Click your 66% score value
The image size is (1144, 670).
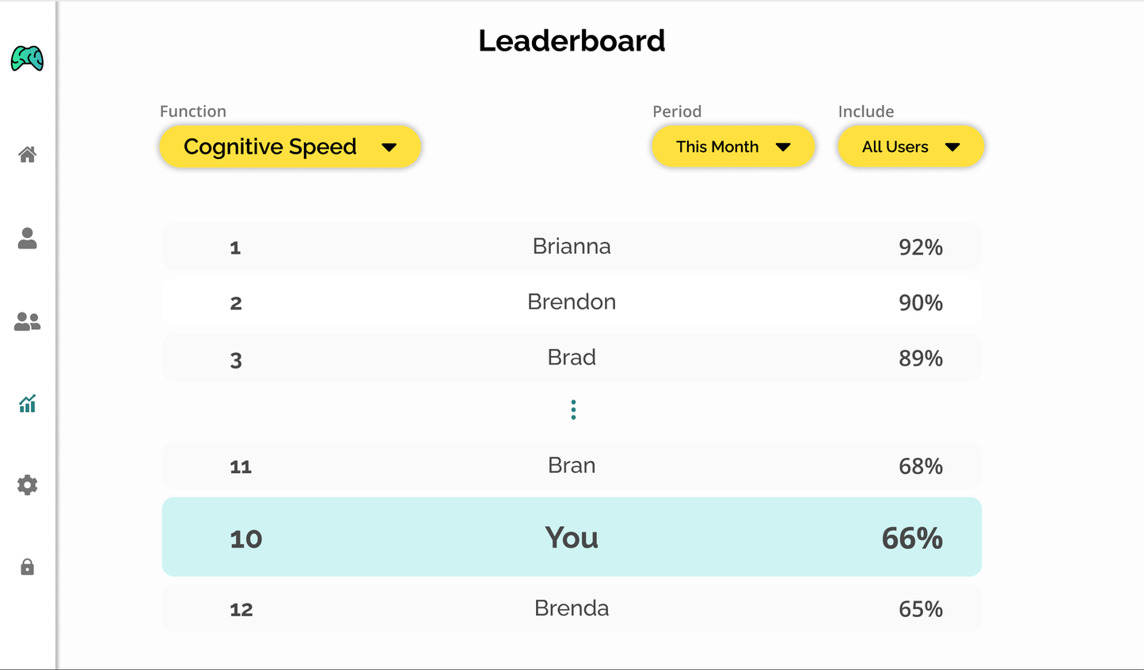click(912, 539)
